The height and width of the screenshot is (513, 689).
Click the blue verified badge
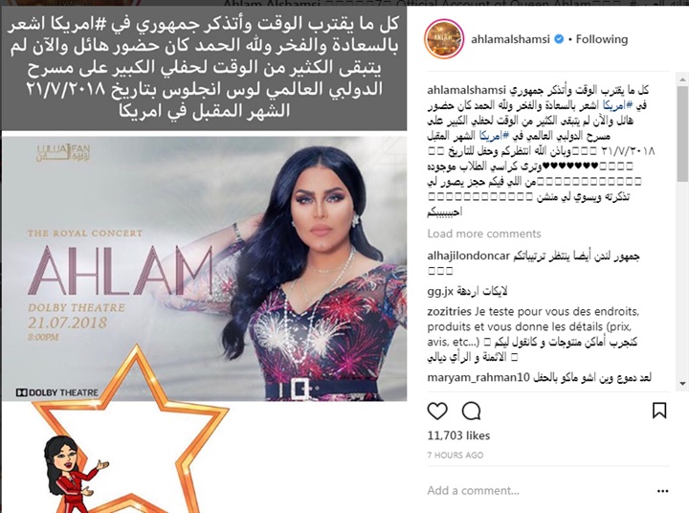pyautogui.click(x=559, y=39)
